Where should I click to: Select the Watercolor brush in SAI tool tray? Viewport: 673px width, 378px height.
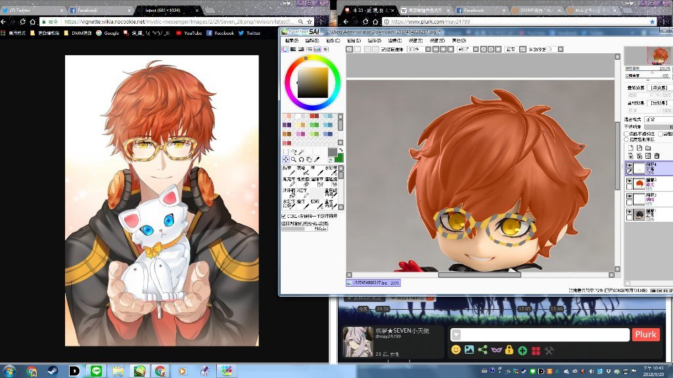click(x=331, y=171)
